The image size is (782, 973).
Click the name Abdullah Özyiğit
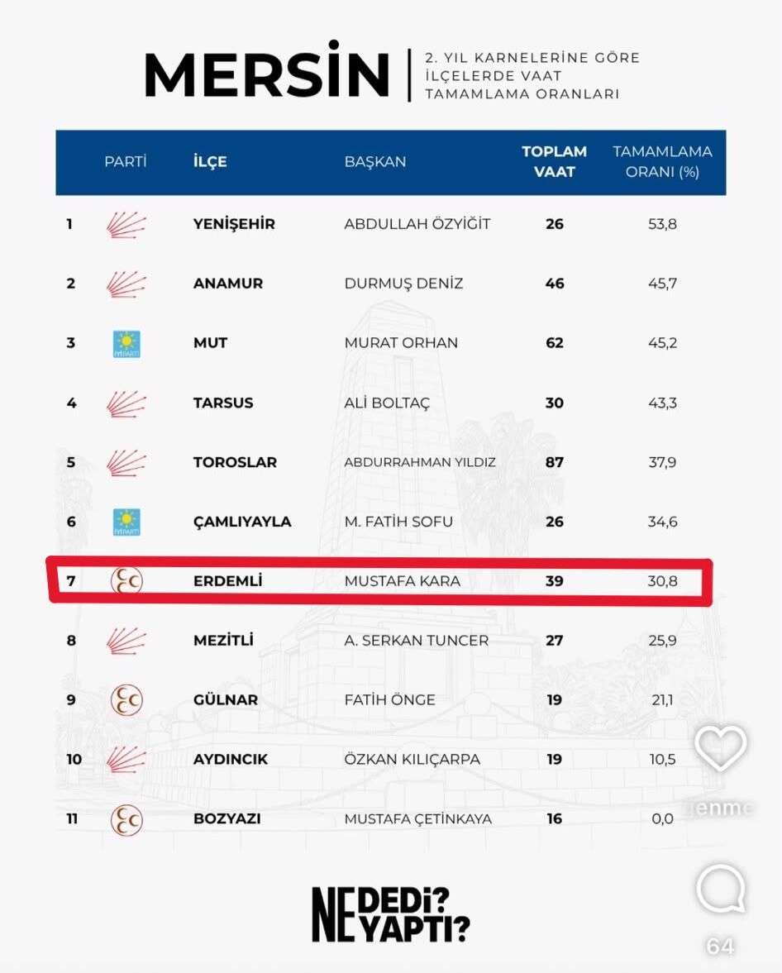[417, 224]
